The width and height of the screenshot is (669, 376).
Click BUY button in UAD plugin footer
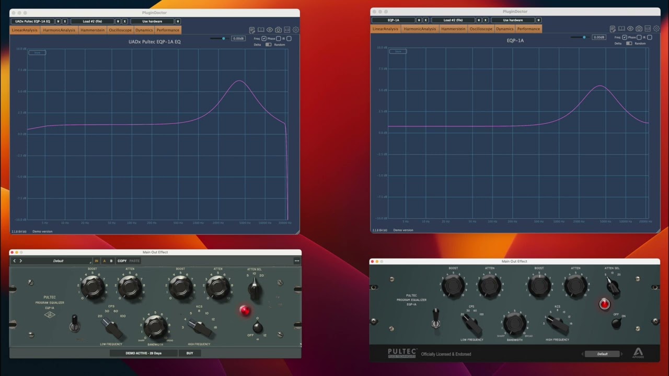pos(190,353)
